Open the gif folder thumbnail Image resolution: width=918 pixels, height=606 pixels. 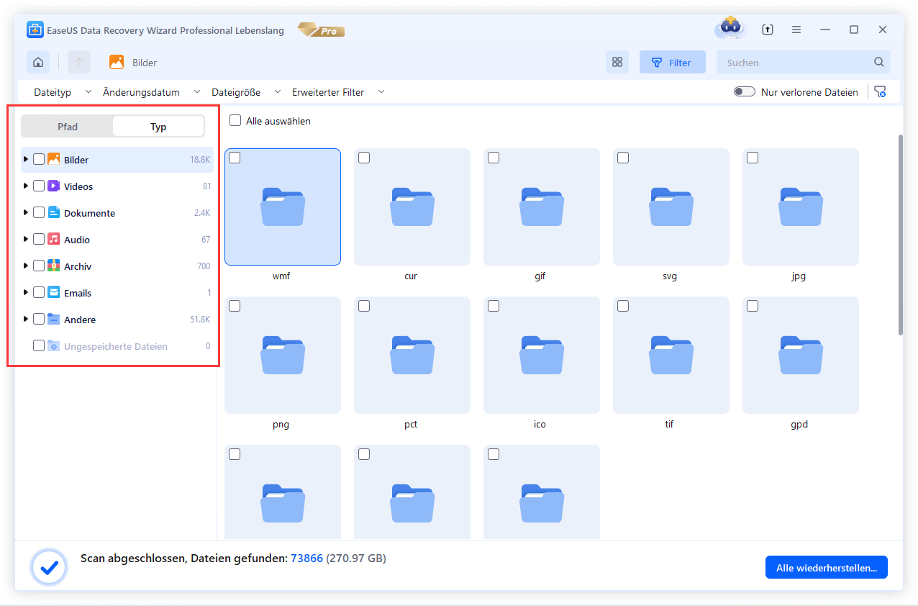point(542,207)
